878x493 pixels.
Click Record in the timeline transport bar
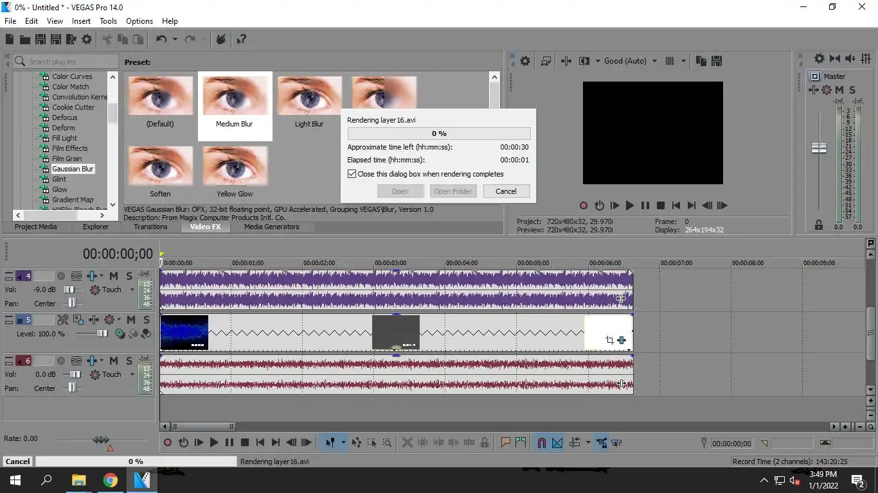[x=168, y=442]
